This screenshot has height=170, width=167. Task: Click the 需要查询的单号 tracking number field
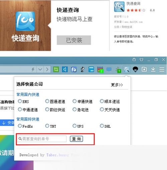(42, 139)
